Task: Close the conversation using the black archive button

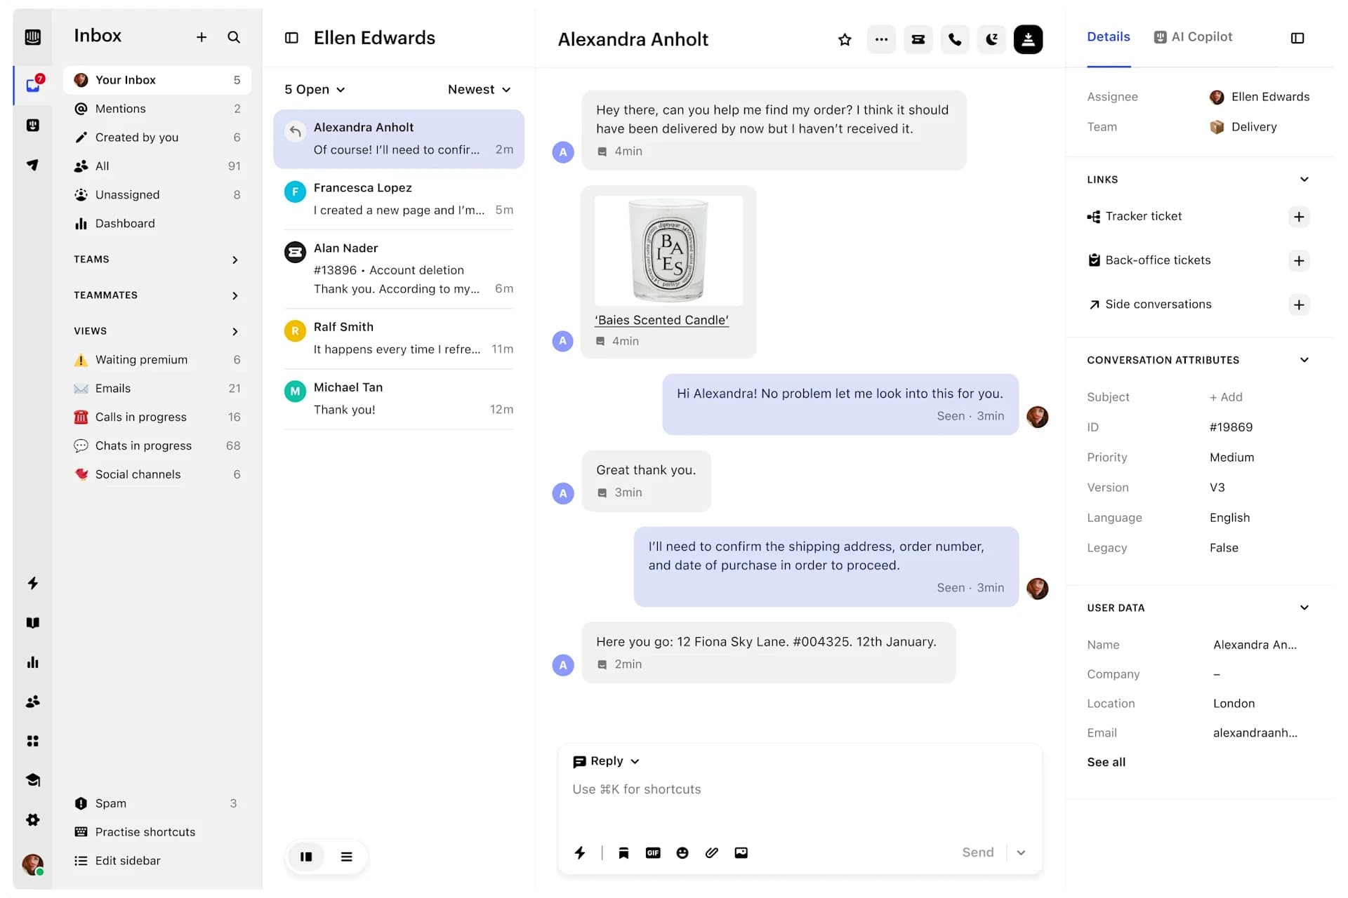Action: click(x=1028, y=39)
